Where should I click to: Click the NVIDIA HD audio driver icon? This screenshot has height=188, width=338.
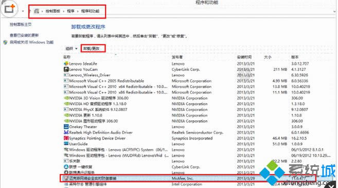click(x=66, y=104)
